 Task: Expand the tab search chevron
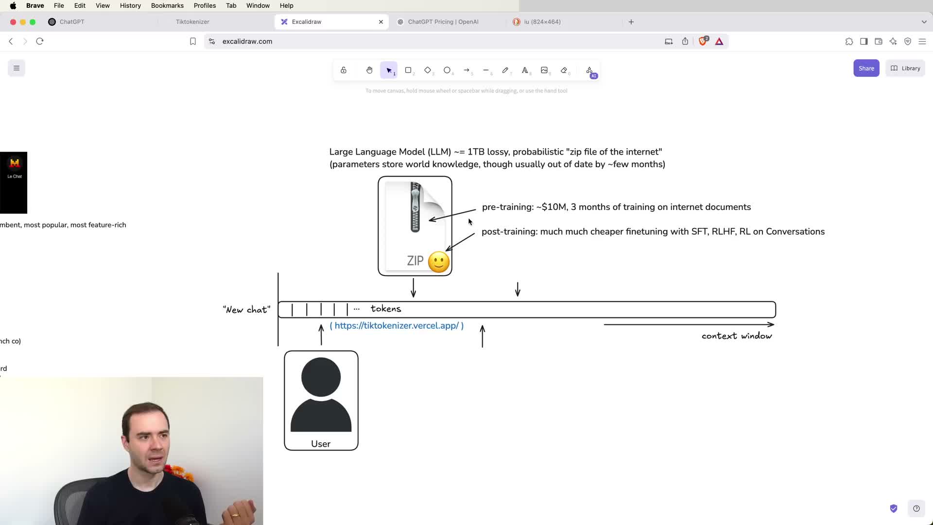pos(924,22)
